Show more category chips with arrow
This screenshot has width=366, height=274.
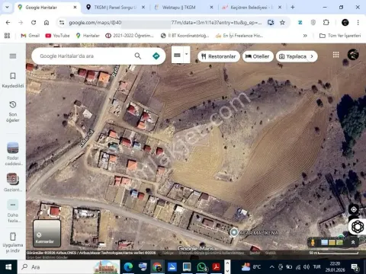coord(312,56)
